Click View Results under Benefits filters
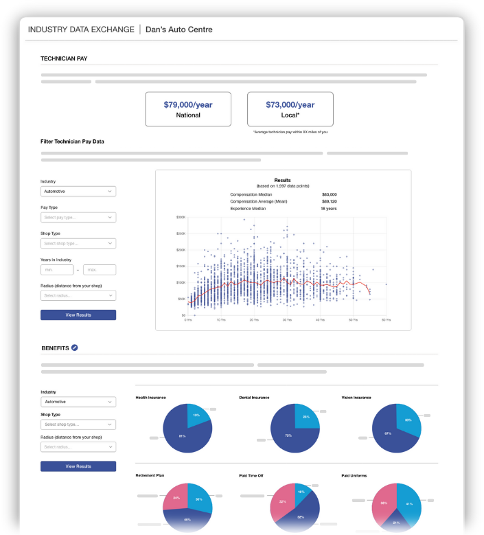The width and height of the screenshot is (484, 535). tap(78, 466)
